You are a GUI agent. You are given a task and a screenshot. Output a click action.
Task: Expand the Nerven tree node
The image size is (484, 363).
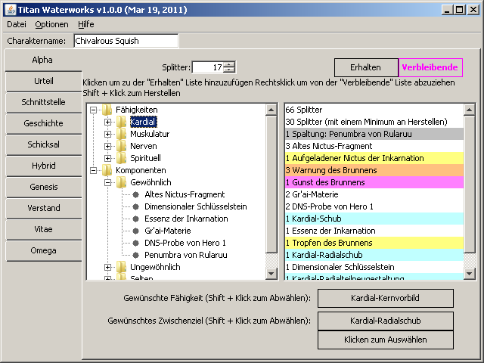pos(108,146)
